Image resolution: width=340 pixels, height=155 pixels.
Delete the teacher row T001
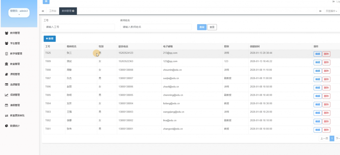326,130
